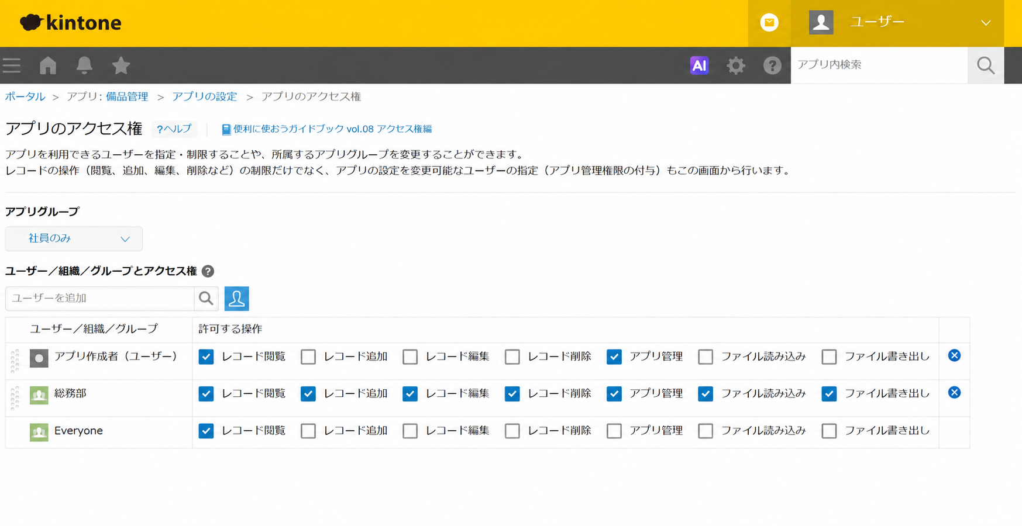
Task: Click the 総務部 name text
Action: coord(70,393)
